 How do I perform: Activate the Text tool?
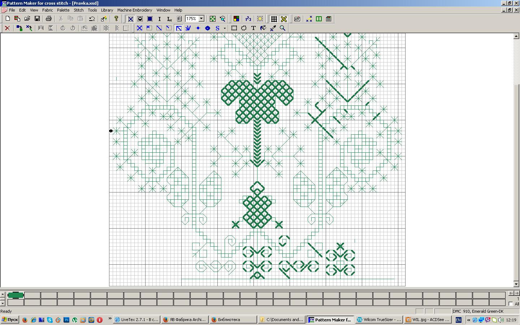(253, 28)
